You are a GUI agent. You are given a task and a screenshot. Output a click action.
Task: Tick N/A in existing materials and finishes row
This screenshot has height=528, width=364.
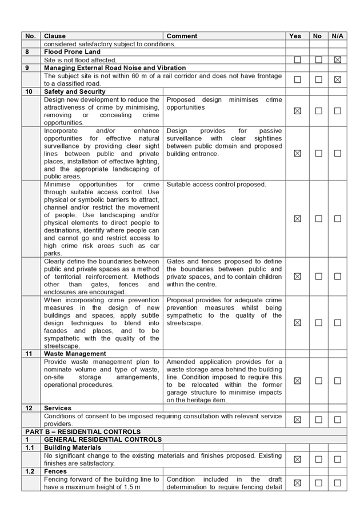click(x=337, y=459)
